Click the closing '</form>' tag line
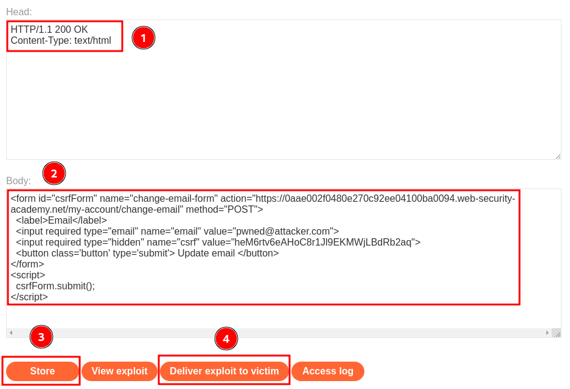The height and width of the screenshot is (389, 570). coord(27,264)
